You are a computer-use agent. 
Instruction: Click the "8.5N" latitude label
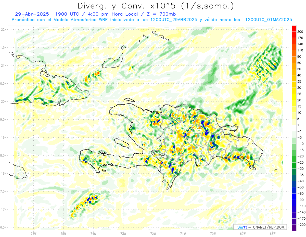[4, 155]
